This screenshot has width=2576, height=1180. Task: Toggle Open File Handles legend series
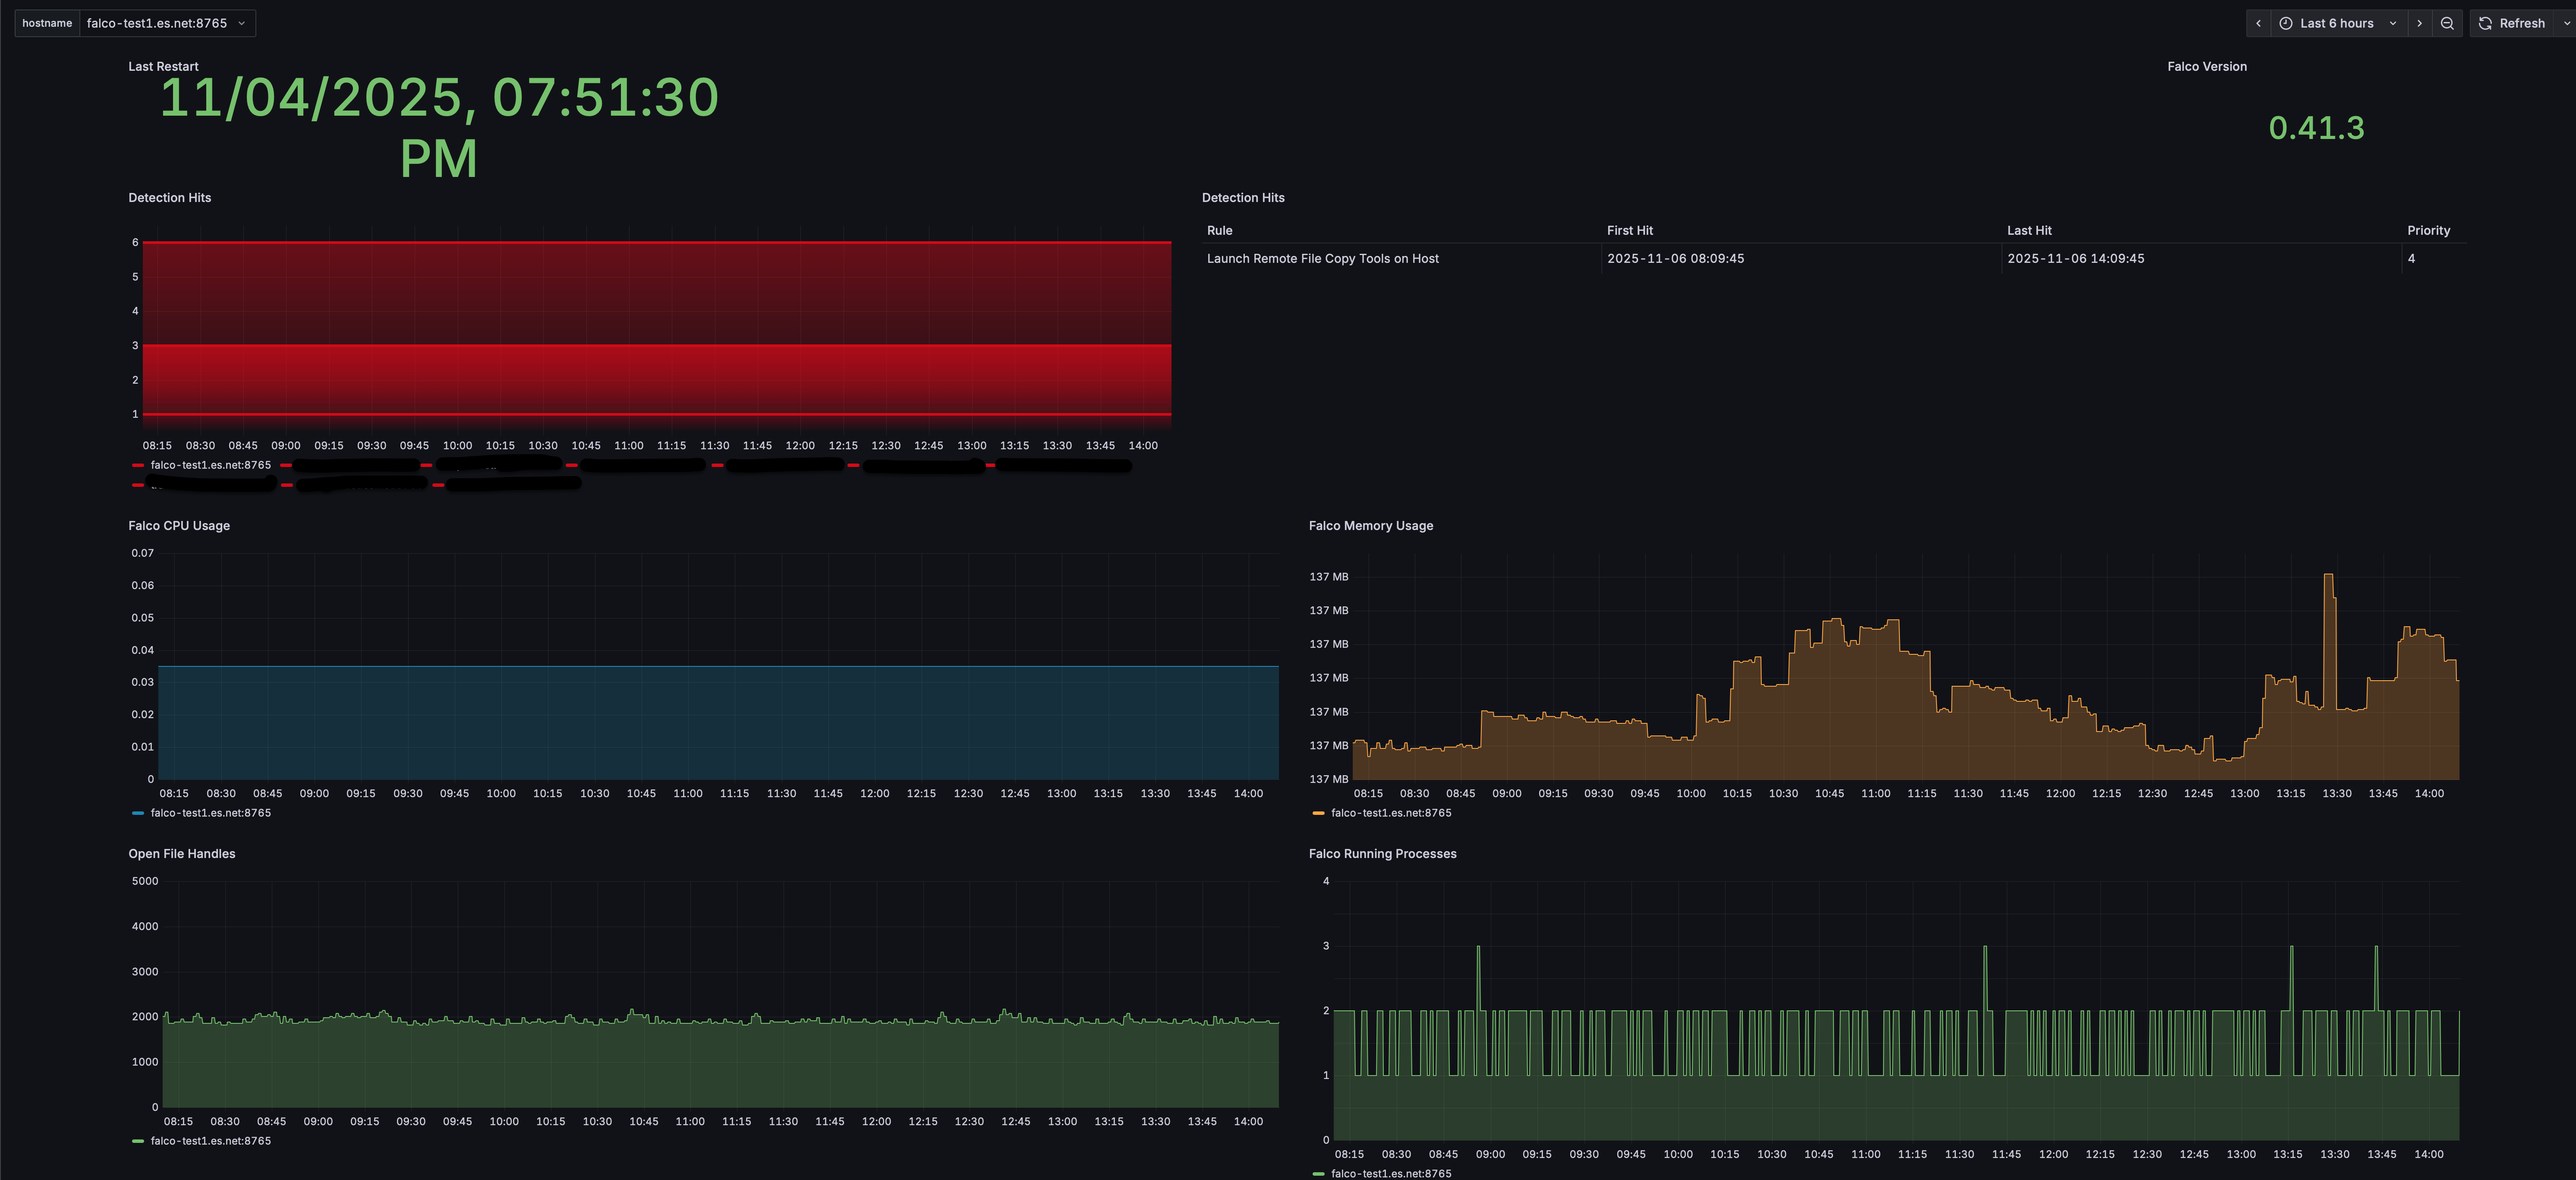(211, 1141)
